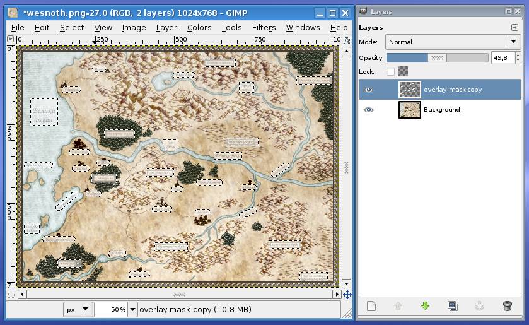This screenshot has width=529, height=325.
Task: Open the Layer menu
Action: [x=166, y=27]
